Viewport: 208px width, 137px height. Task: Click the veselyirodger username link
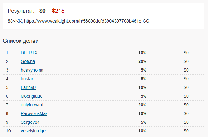(34, 131)
